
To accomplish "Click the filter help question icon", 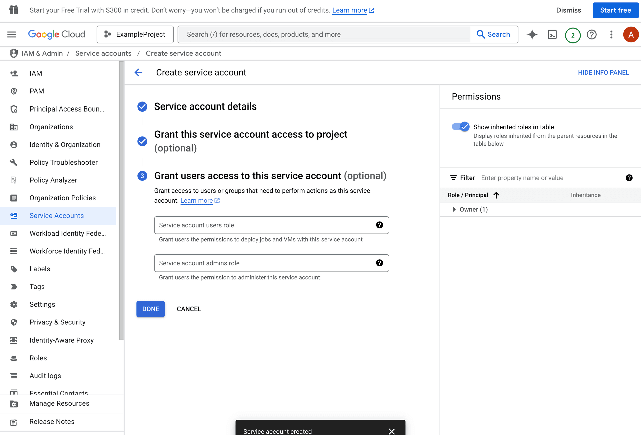I will click(629, 178).
